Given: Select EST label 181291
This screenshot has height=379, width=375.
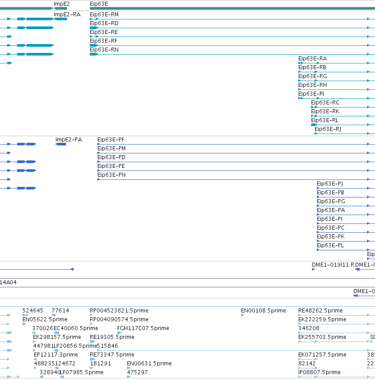Looking at the screenshot, I should pyautogui.click(x=100, y=364).
